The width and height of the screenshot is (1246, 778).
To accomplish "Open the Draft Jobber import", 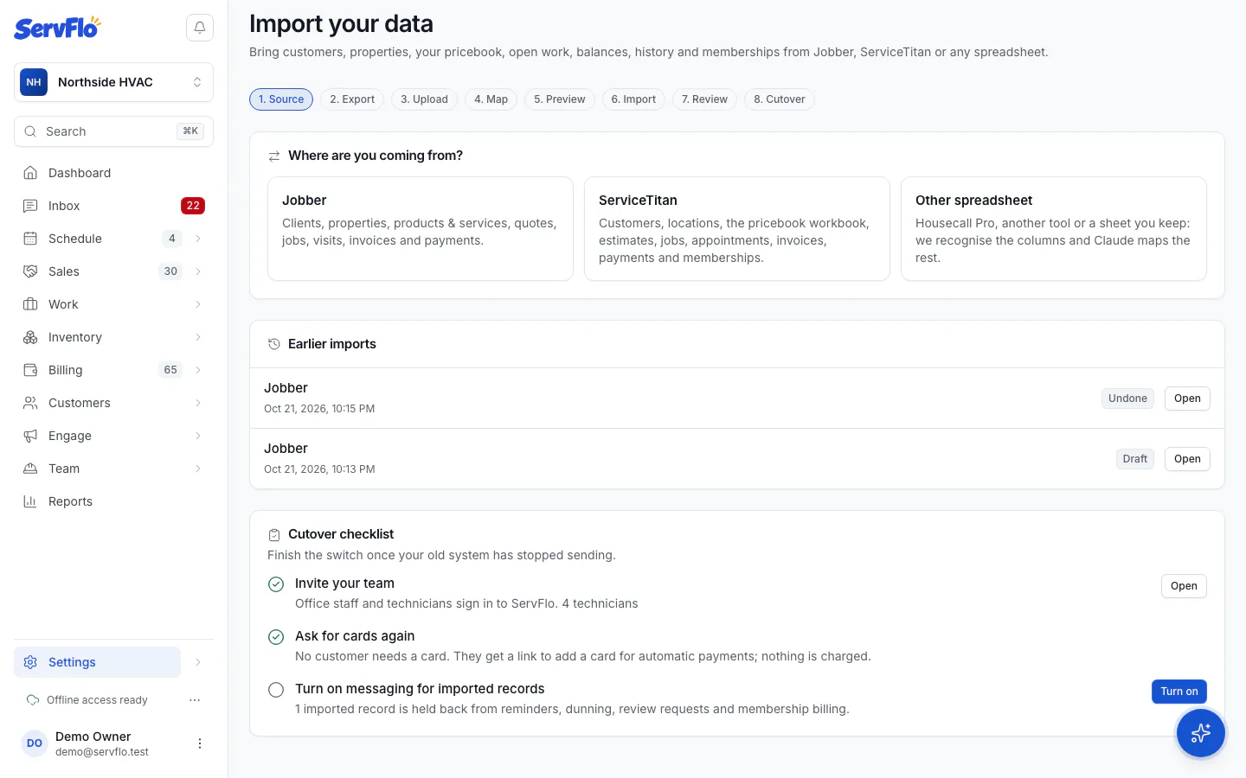I will coord(1187,459).
